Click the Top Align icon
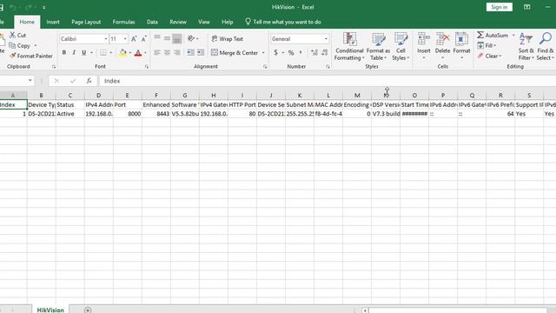This screenshot has height=313, width=556. [157, 38]
